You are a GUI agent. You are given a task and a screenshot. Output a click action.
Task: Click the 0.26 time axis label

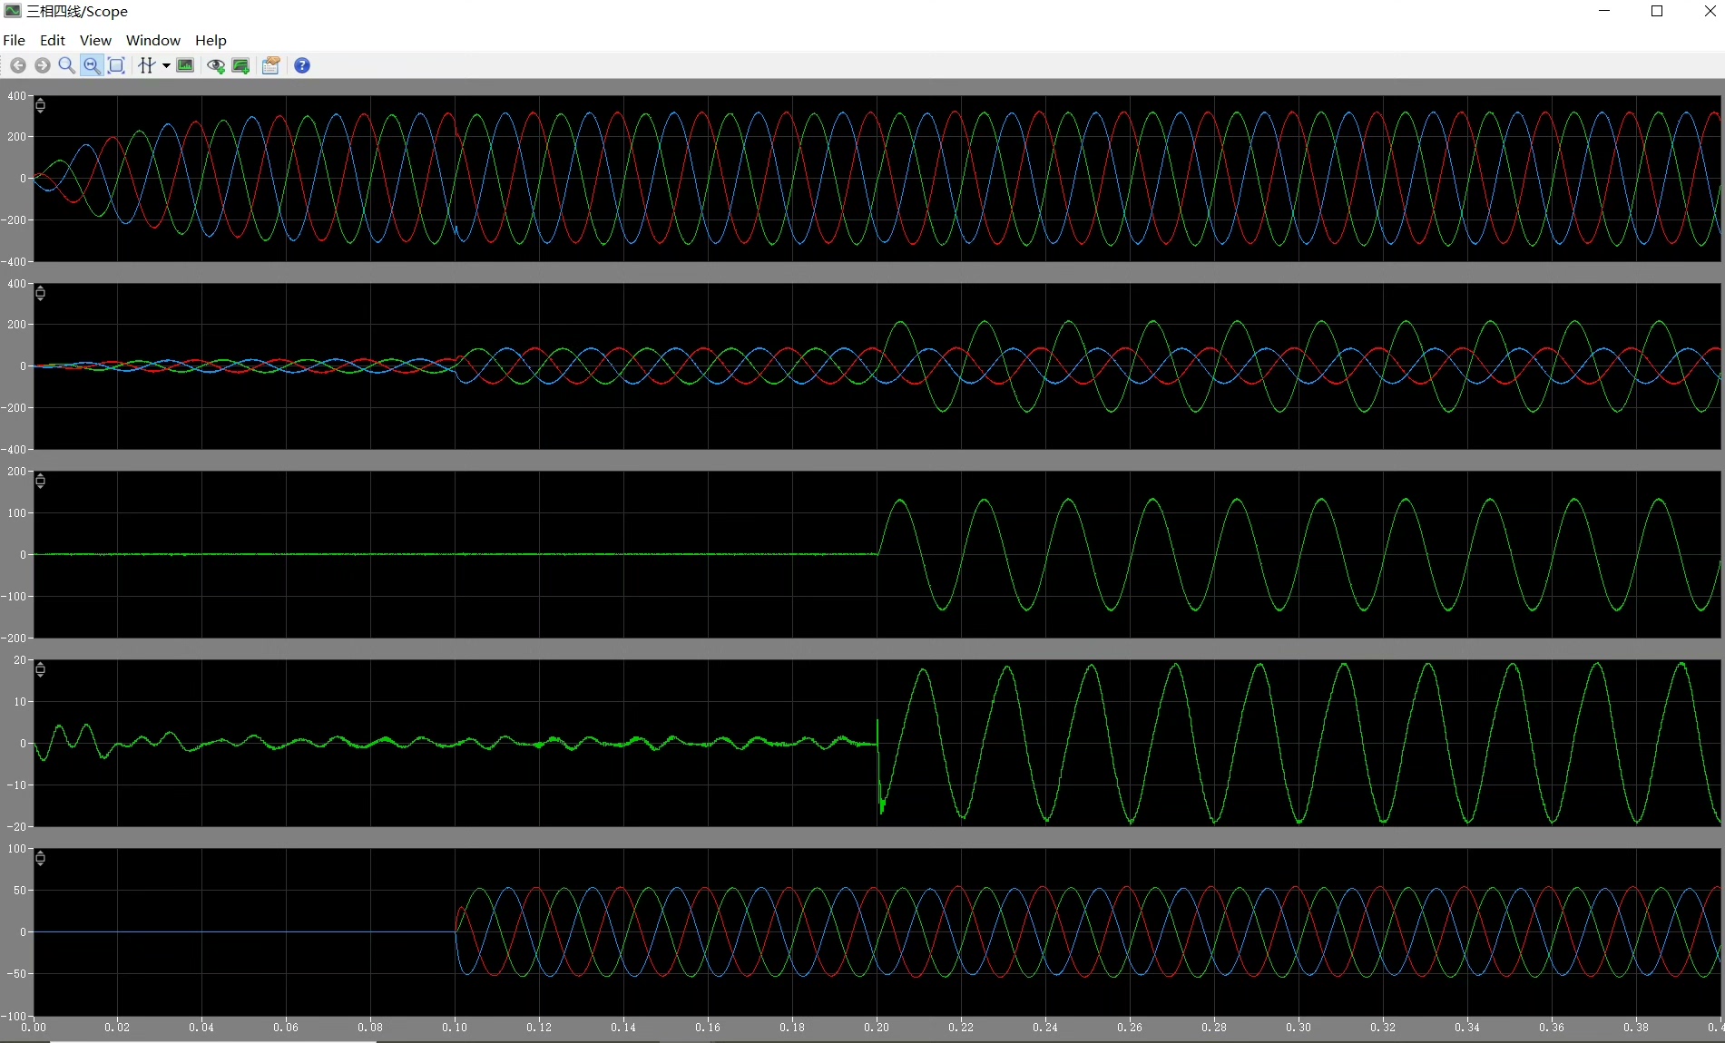pyautogui.click(x=1130, y=1027)
